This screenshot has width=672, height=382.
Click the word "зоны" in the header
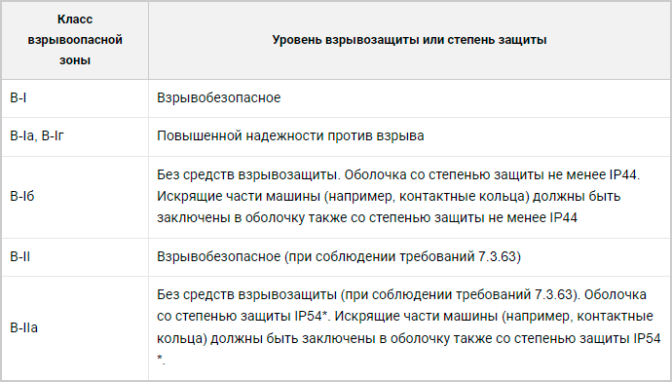tap(75, 60)
